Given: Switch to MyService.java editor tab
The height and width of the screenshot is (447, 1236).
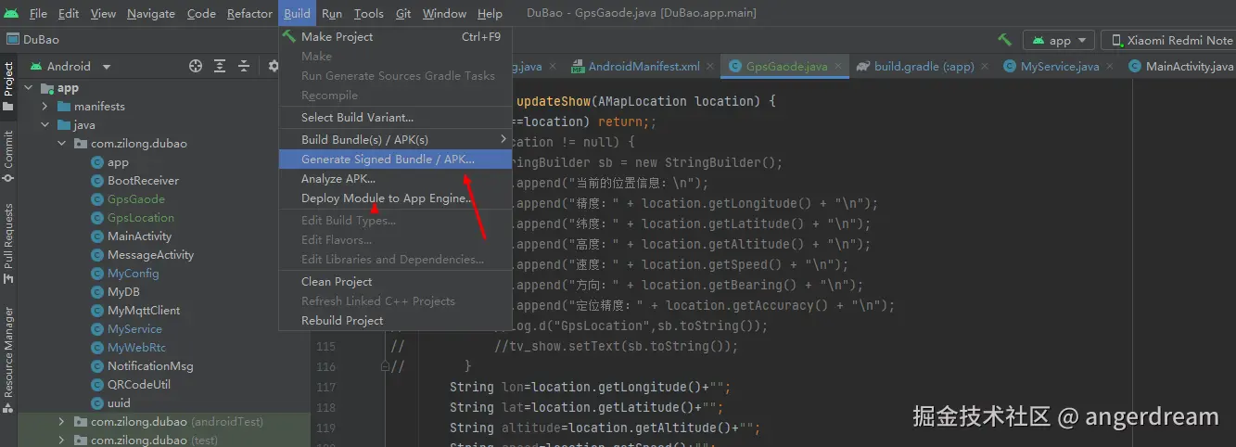Looking at the screenshot, I should pyautogui.click(x=1059, y=67).
